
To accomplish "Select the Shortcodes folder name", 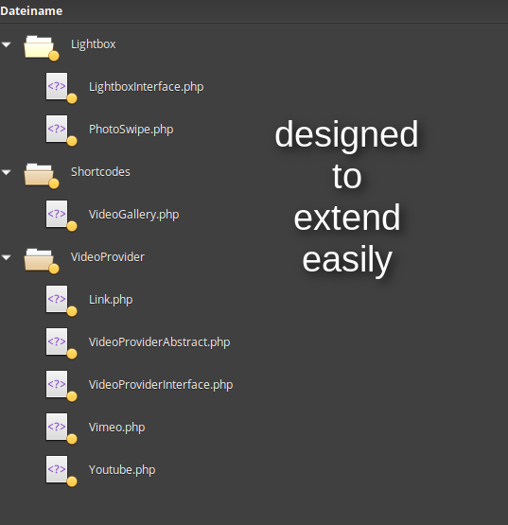I will [x=100, y=172].
